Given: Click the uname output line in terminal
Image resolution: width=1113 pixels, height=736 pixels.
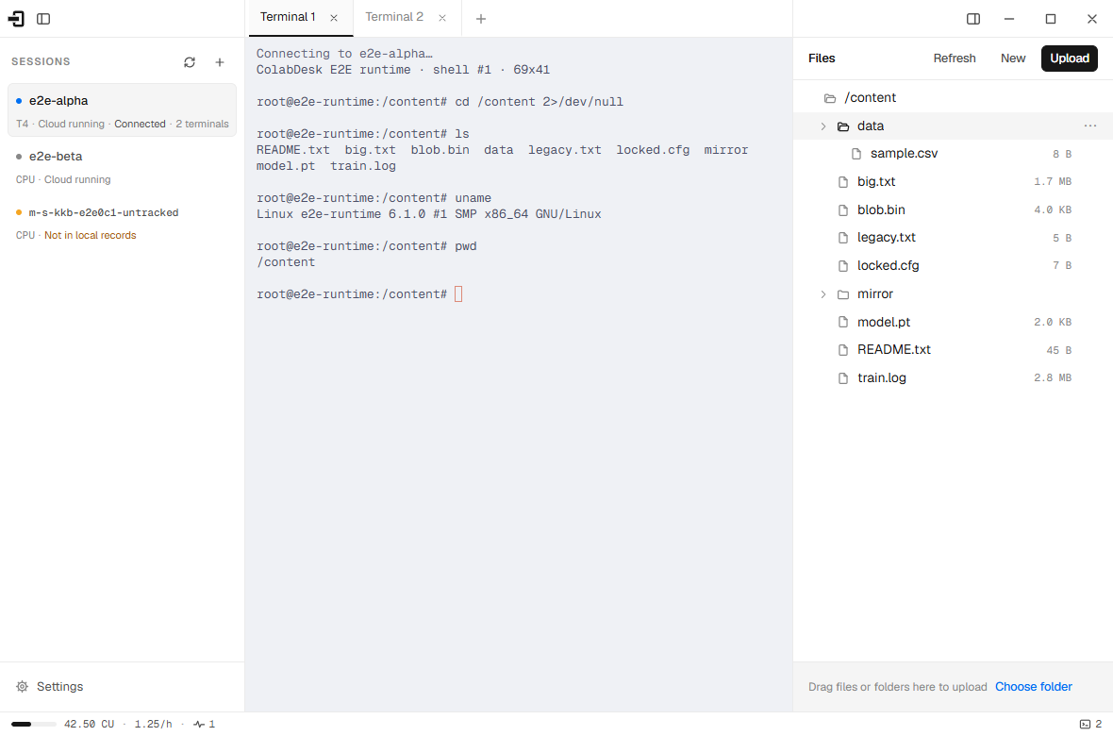Looking at the screenshot, I should click(429, 214).
